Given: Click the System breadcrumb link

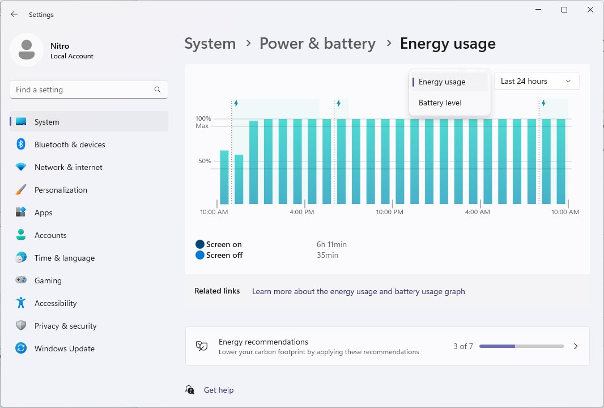Looking at the screenshot, I should pos(210,44).
